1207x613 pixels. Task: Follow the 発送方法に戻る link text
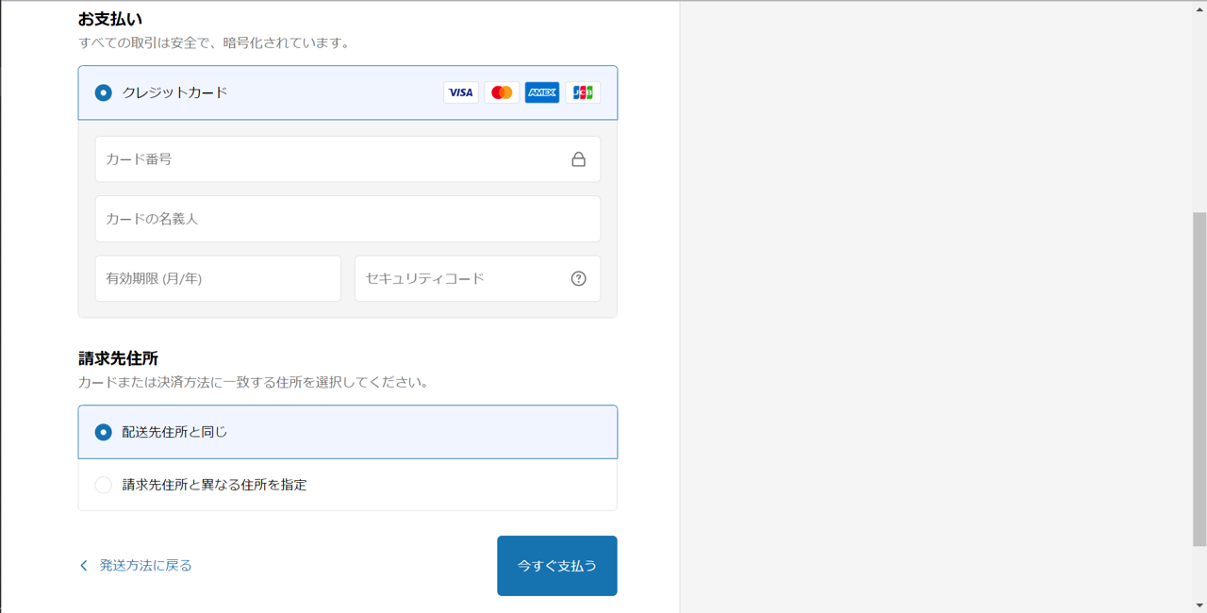pyautogui.click(x=146, y=566)
